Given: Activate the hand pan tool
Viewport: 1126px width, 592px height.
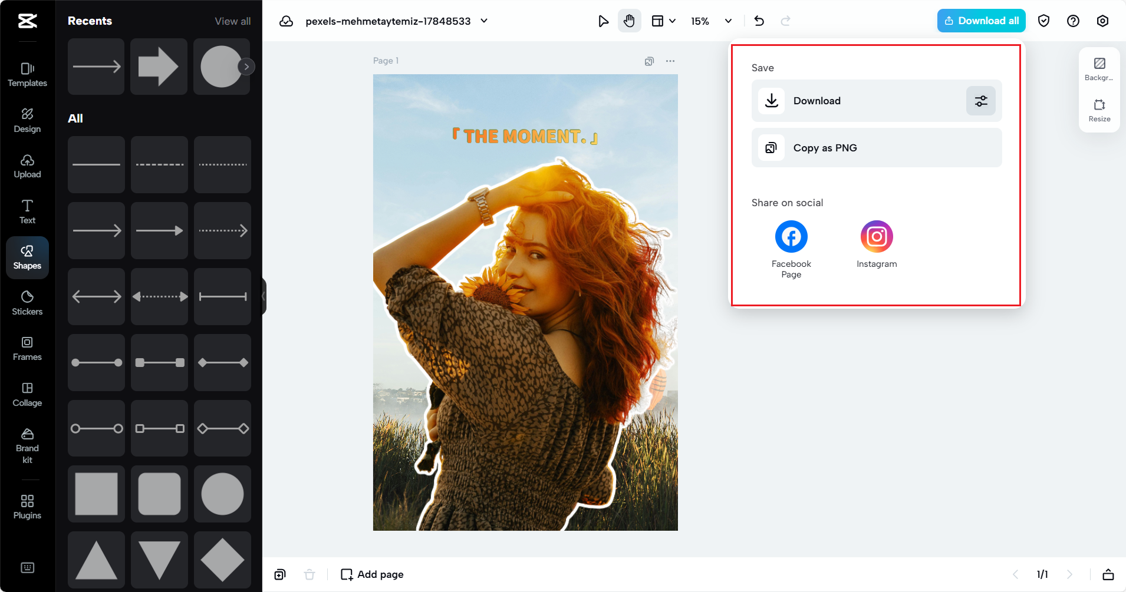Looking at the screenshot, I should click(630, 21).
